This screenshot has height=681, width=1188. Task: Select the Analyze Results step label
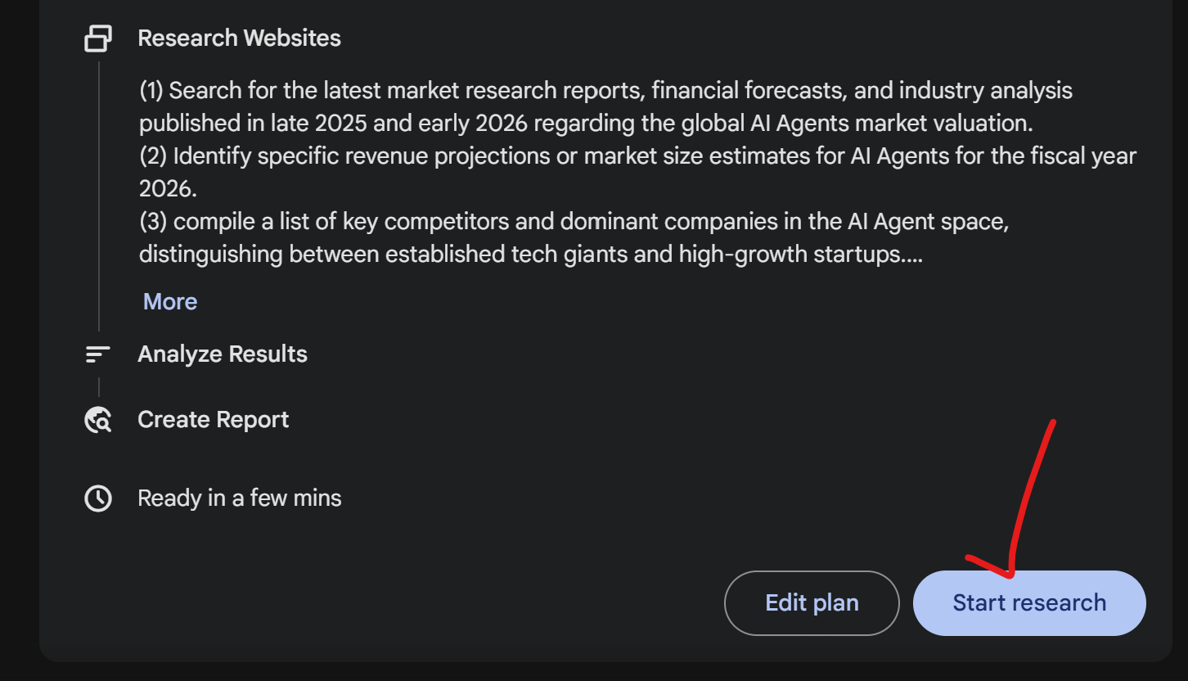coord(223,354)
